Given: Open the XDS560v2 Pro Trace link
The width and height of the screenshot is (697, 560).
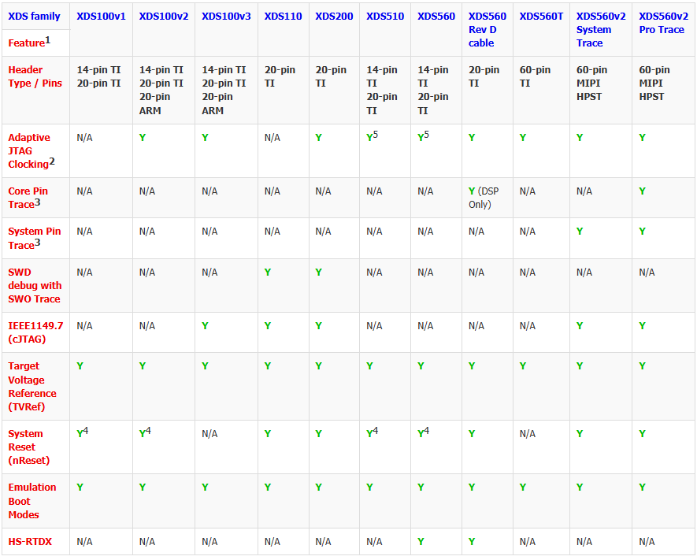Looking at the screenshot, I should tap(664, 23).
